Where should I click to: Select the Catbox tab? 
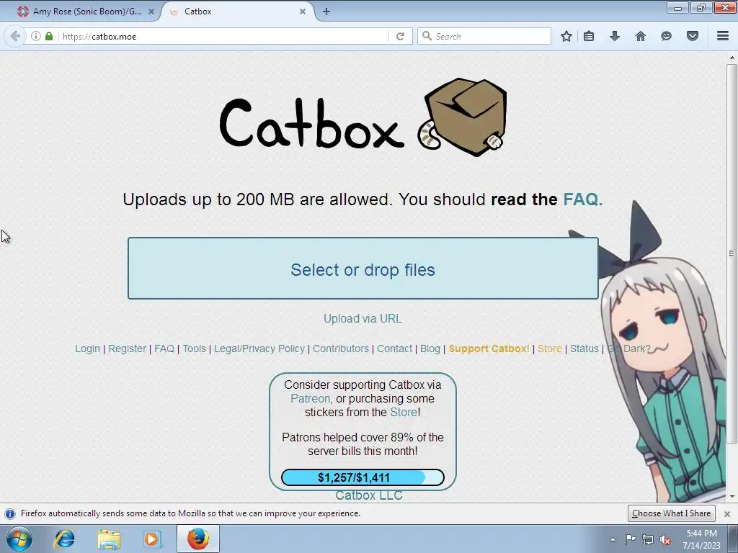click(x=238, y=12)
